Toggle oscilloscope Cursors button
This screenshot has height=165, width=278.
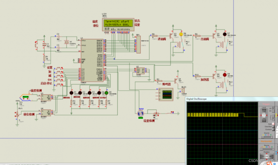(x=273, y=130)
